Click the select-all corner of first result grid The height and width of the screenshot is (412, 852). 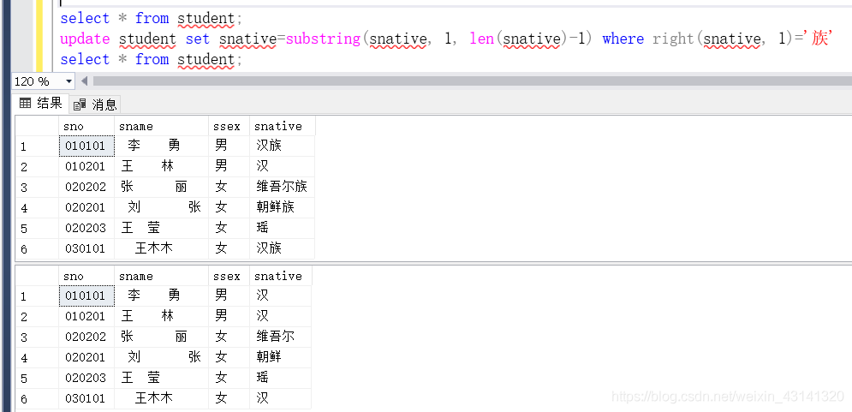pos(36,126)
